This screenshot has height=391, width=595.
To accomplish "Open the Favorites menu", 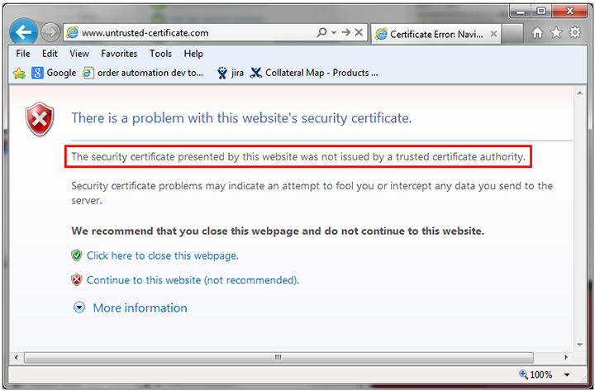I will coord(119,54).
